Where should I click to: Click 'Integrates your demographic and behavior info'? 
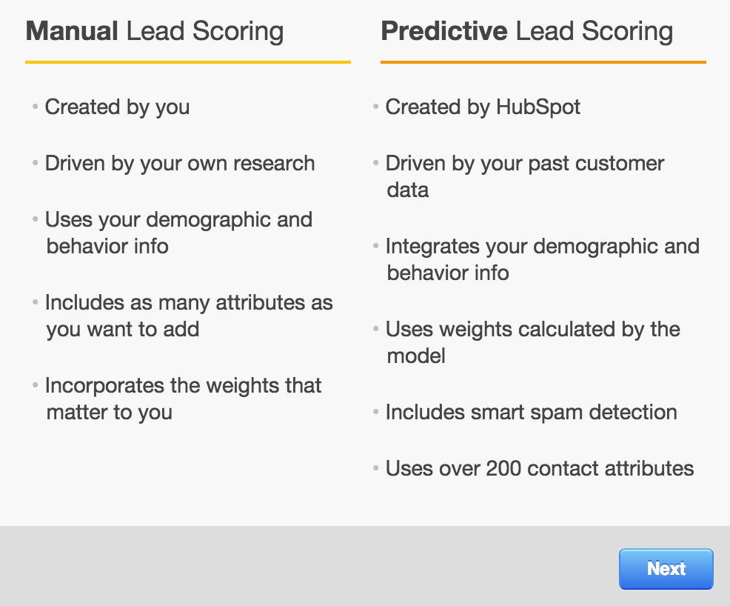click(541, 259)
